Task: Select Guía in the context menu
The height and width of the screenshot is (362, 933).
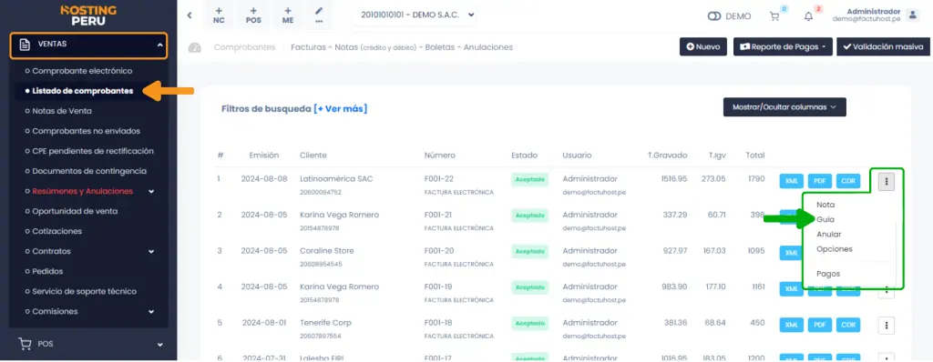Action: (825, 219)
